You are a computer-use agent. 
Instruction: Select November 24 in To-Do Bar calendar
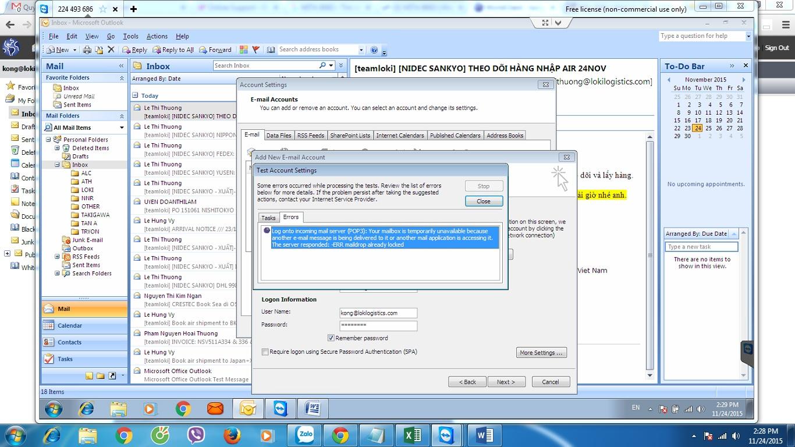coord(698,128)
